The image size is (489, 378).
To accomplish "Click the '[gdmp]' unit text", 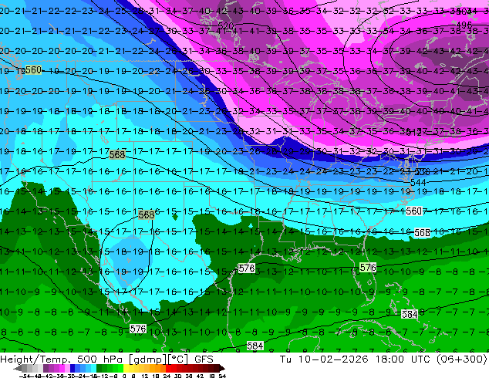I will [147, 359].
